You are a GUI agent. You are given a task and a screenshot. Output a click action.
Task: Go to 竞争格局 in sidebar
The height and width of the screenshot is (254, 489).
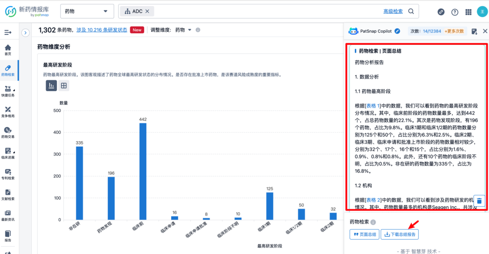(8, 112)
